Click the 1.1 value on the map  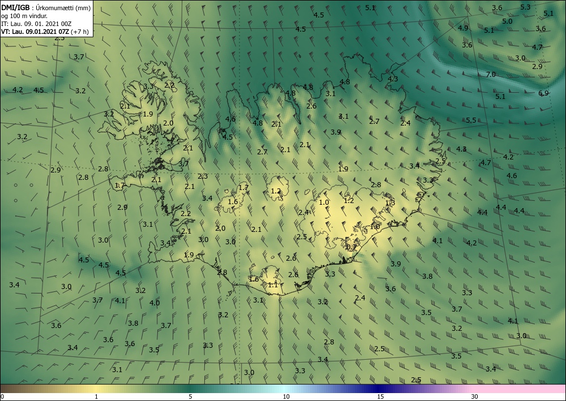click(273, 285)
